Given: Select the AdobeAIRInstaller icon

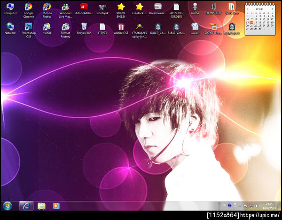Looking at the screenshot, I should (84, 9).
